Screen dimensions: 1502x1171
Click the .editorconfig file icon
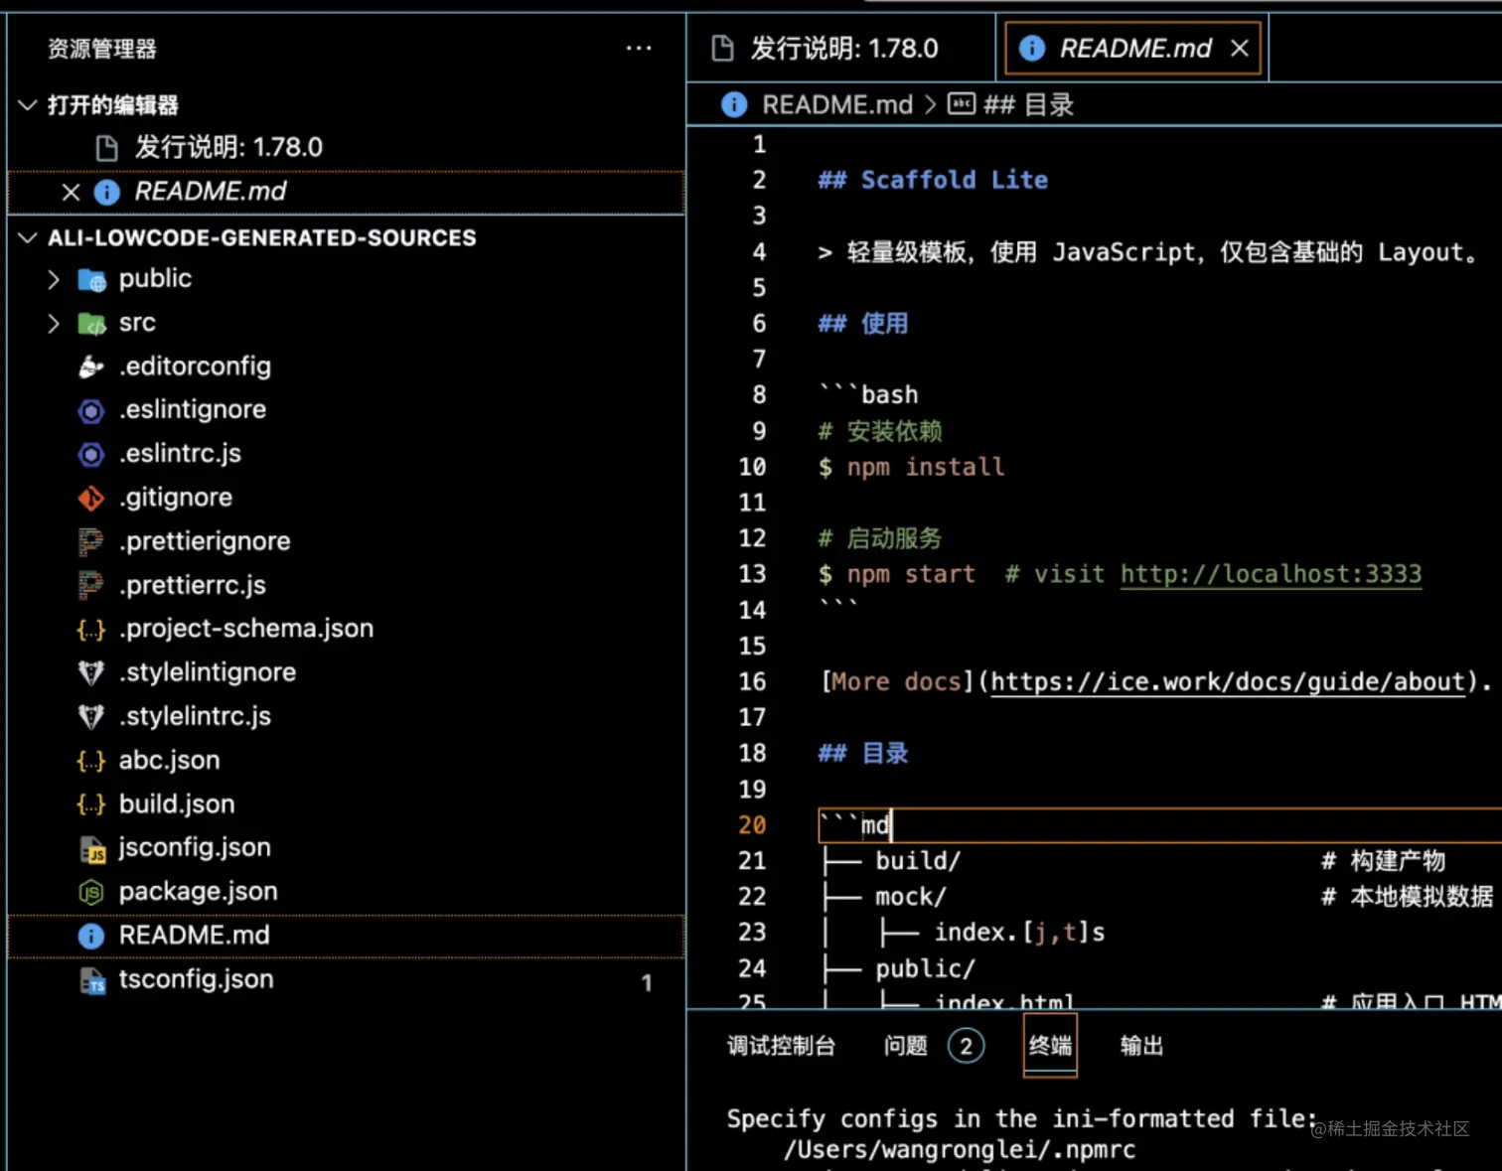[91, 367]
